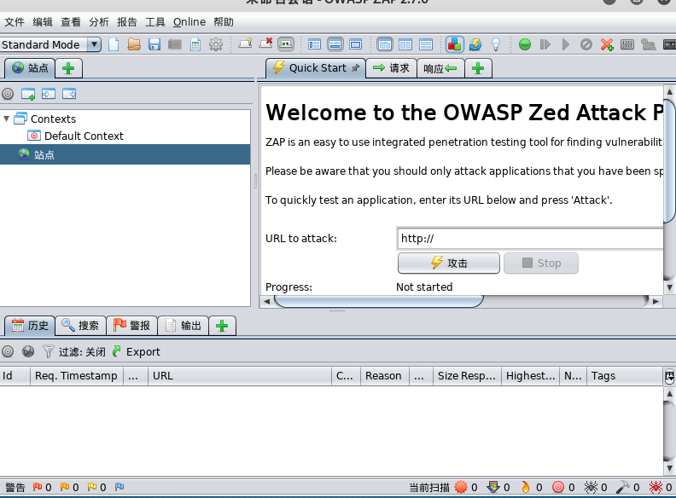Toggle break on all requests green circle
Image resolution: width=676 pixels, height=498 pixels.
(x=525, y=44)
